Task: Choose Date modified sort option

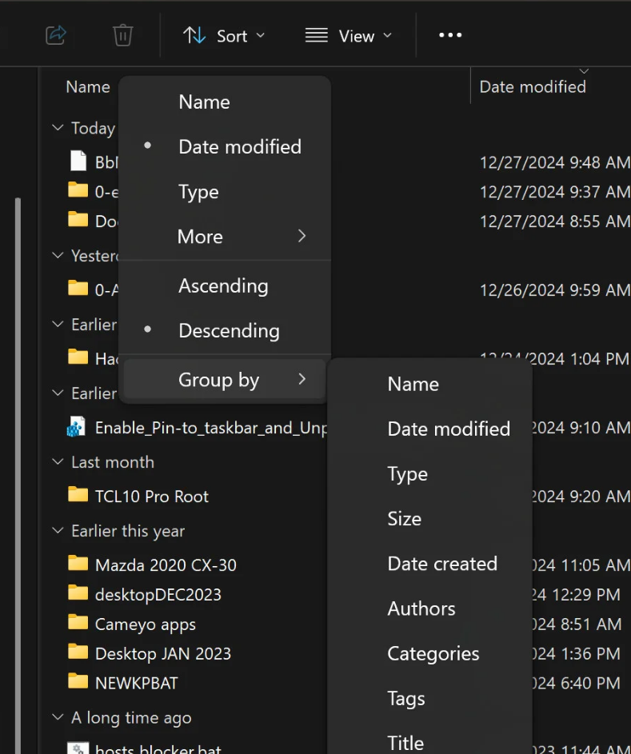Action: [x=239, y=146]
